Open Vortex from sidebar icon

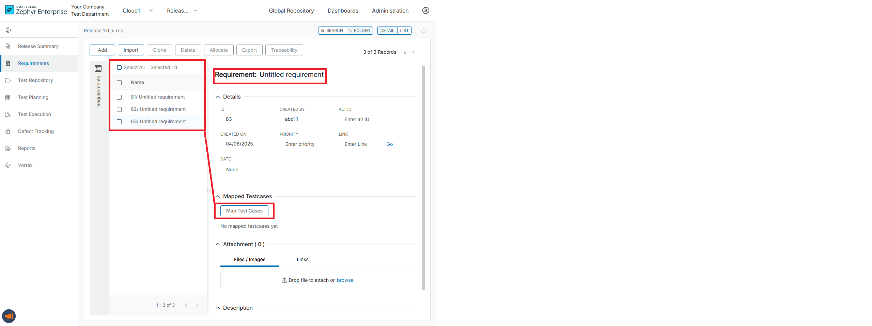point(8,165)
